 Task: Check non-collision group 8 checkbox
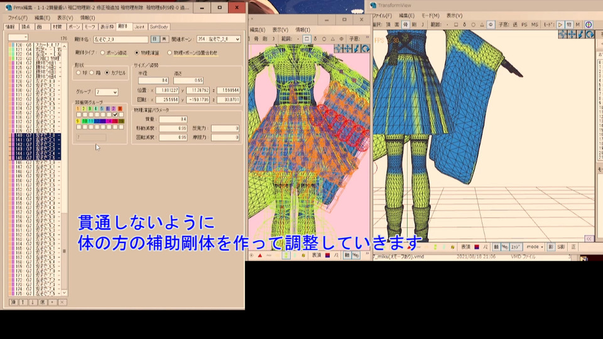(x=121, y=114)
